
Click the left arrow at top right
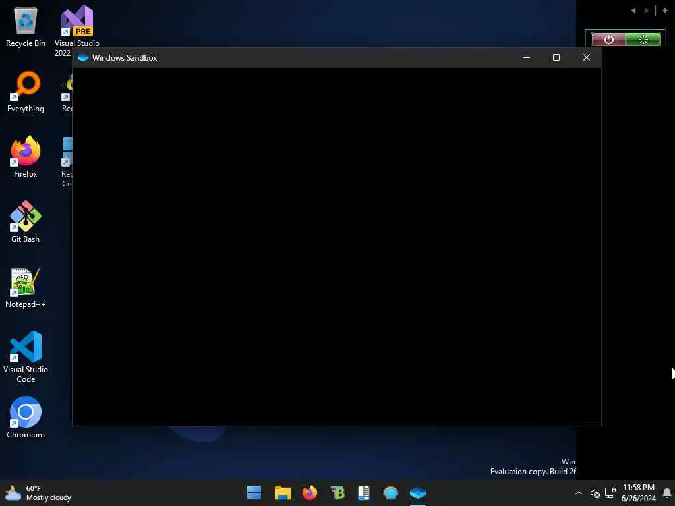click(x=633, y=11)
